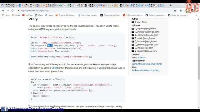Screen dimensions: 200x112
Task: Click the dgrove@google.com uploader text
Action: [x=147, y=29]
